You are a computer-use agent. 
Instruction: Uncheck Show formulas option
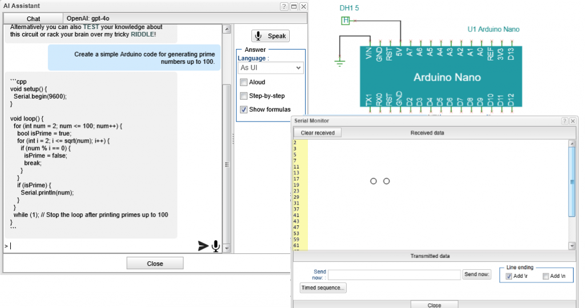point(243,110)
